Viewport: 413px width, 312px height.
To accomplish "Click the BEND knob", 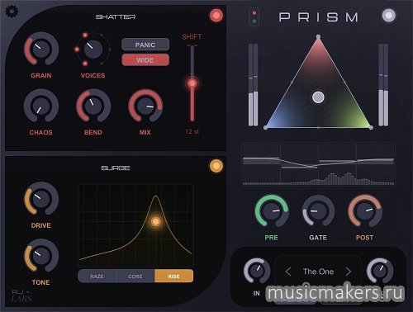I will [x=93, y=106].
